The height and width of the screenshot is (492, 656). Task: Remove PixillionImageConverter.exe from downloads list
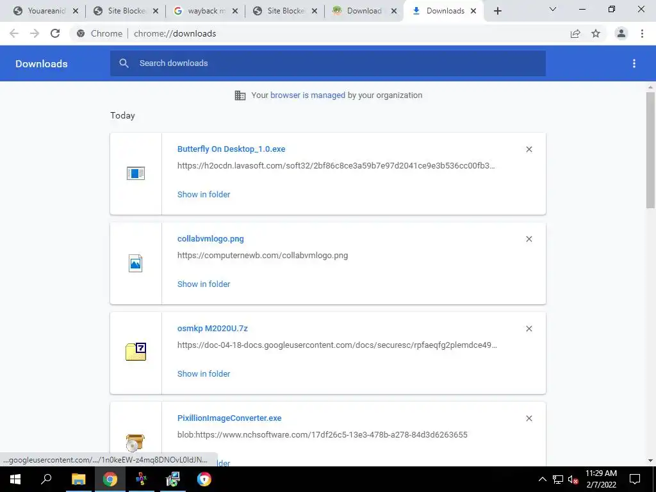[529, 418]
